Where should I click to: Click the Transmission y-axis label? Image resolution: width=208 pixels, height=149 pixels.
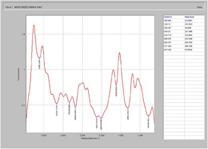18,74
